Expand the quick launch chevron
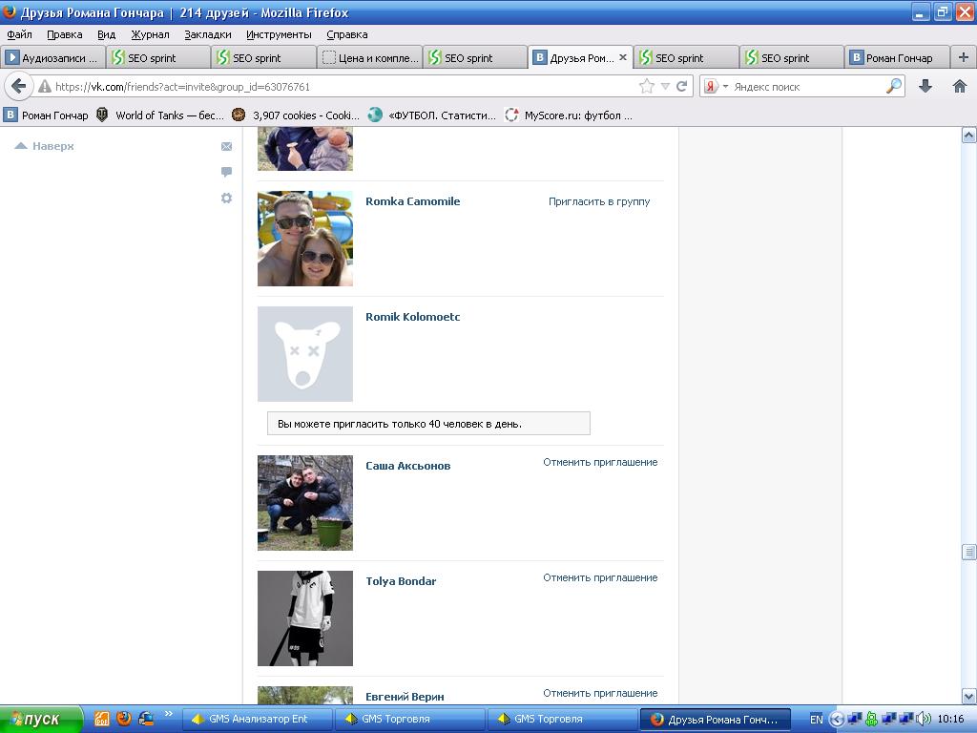Image resolution: width=977 pixels, height=733 pixels. click(168, 714)
